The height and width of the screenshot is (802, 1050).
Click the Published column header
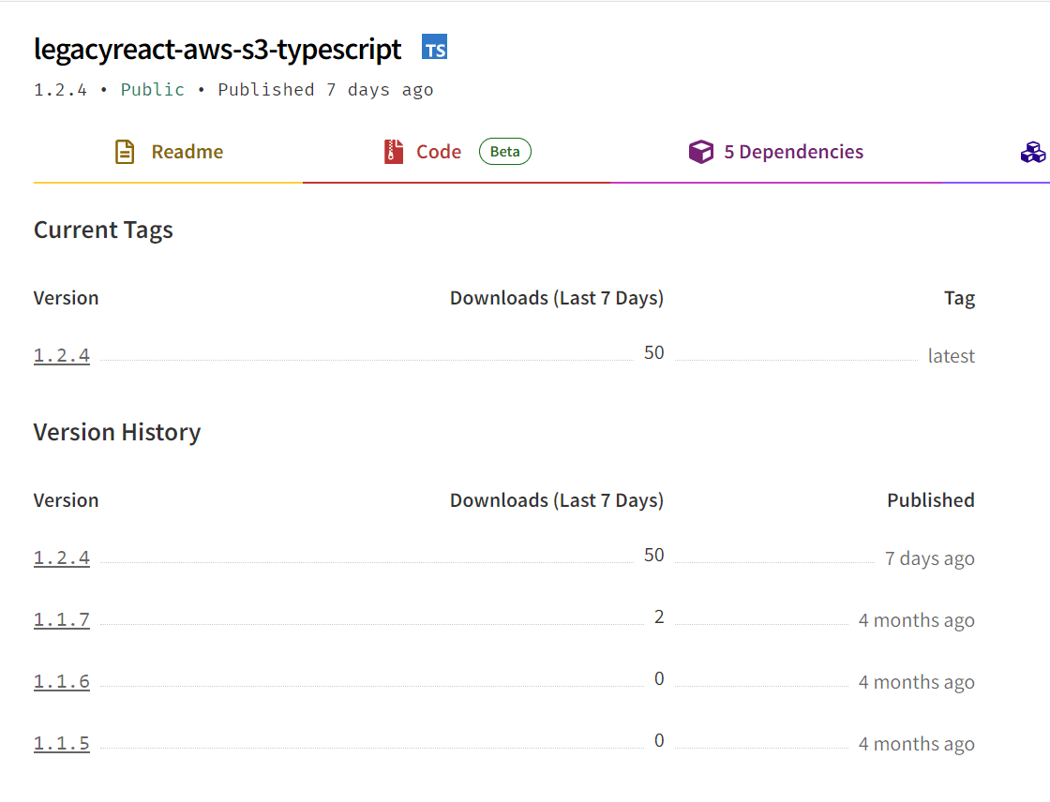(931, 500)
